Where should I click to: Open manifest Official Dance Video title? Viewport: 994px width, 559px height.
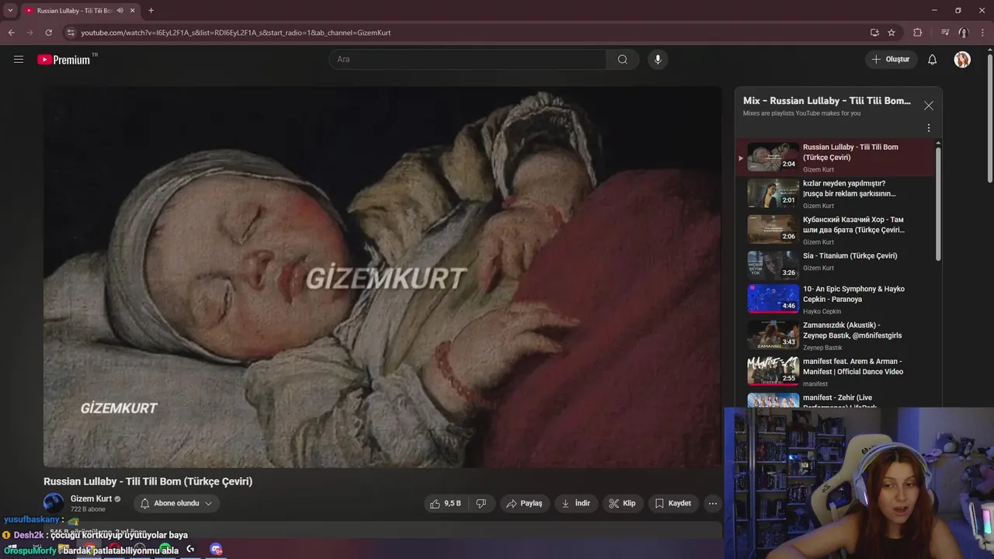(853, 366)
